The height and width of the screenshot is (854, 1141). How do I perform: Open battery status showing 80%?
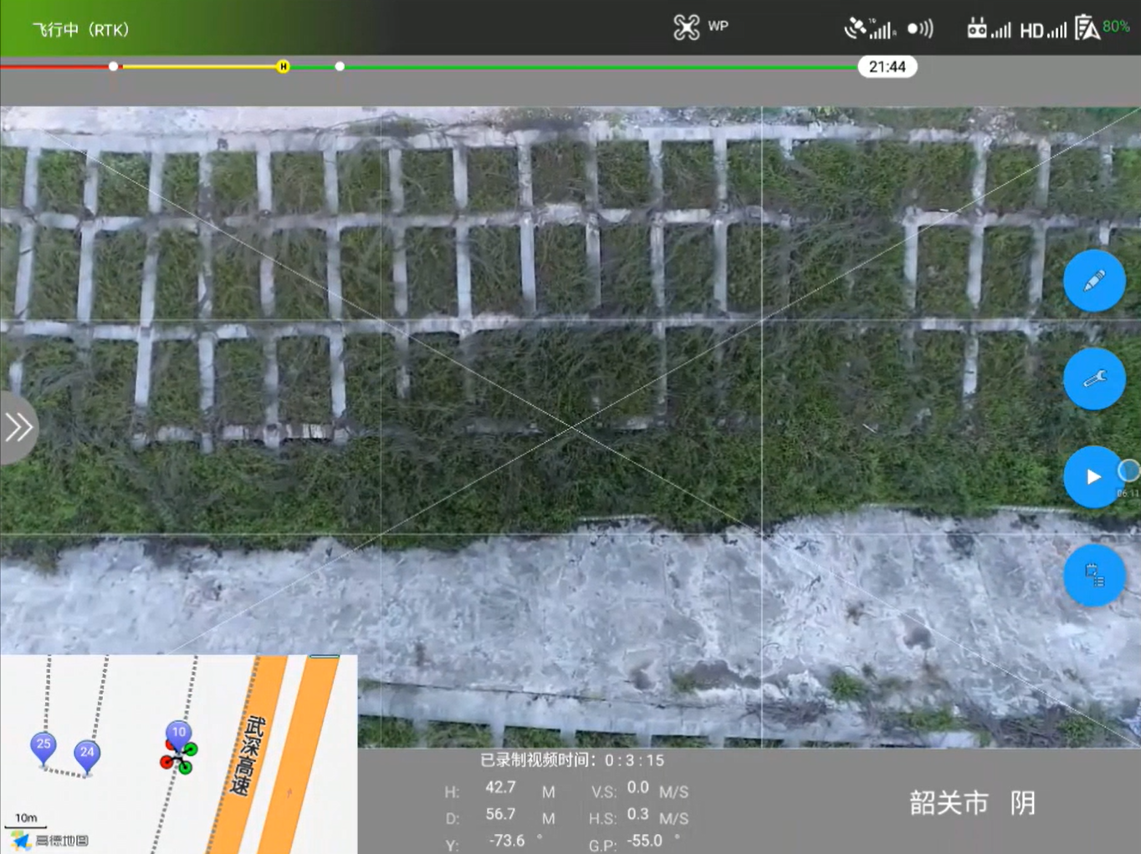[x=1102, y=28]
